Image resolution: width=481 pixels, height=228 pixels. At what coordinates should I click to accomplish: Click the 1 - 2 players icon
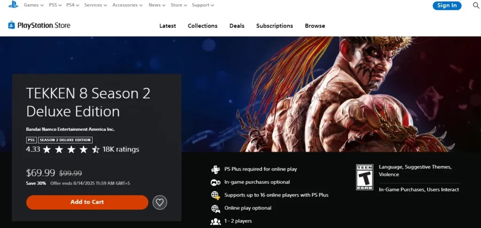coord(216,221)
